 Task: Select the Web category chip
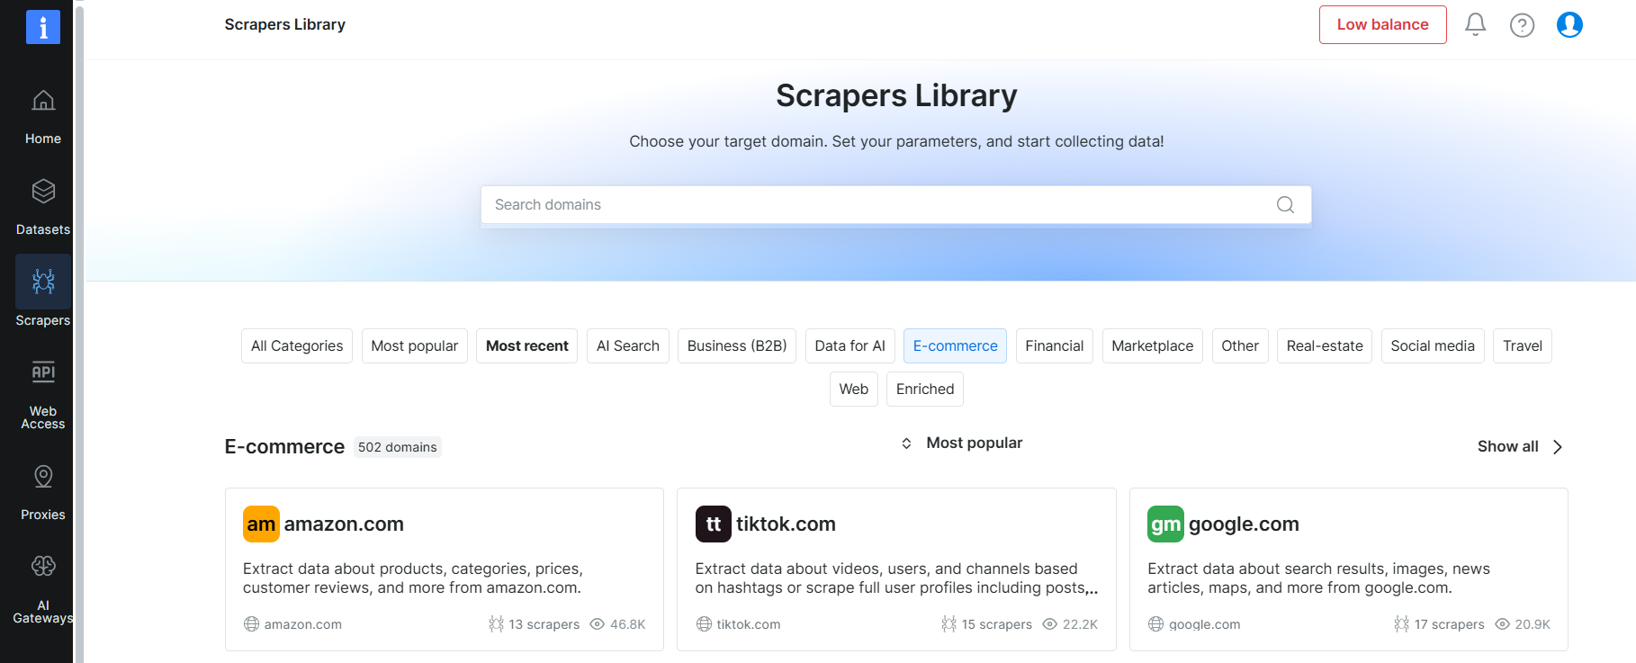854,390
